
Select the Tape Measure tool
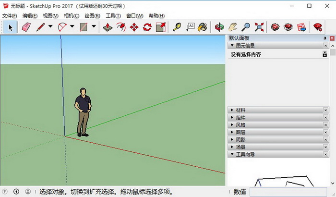[x=177, y=27]
